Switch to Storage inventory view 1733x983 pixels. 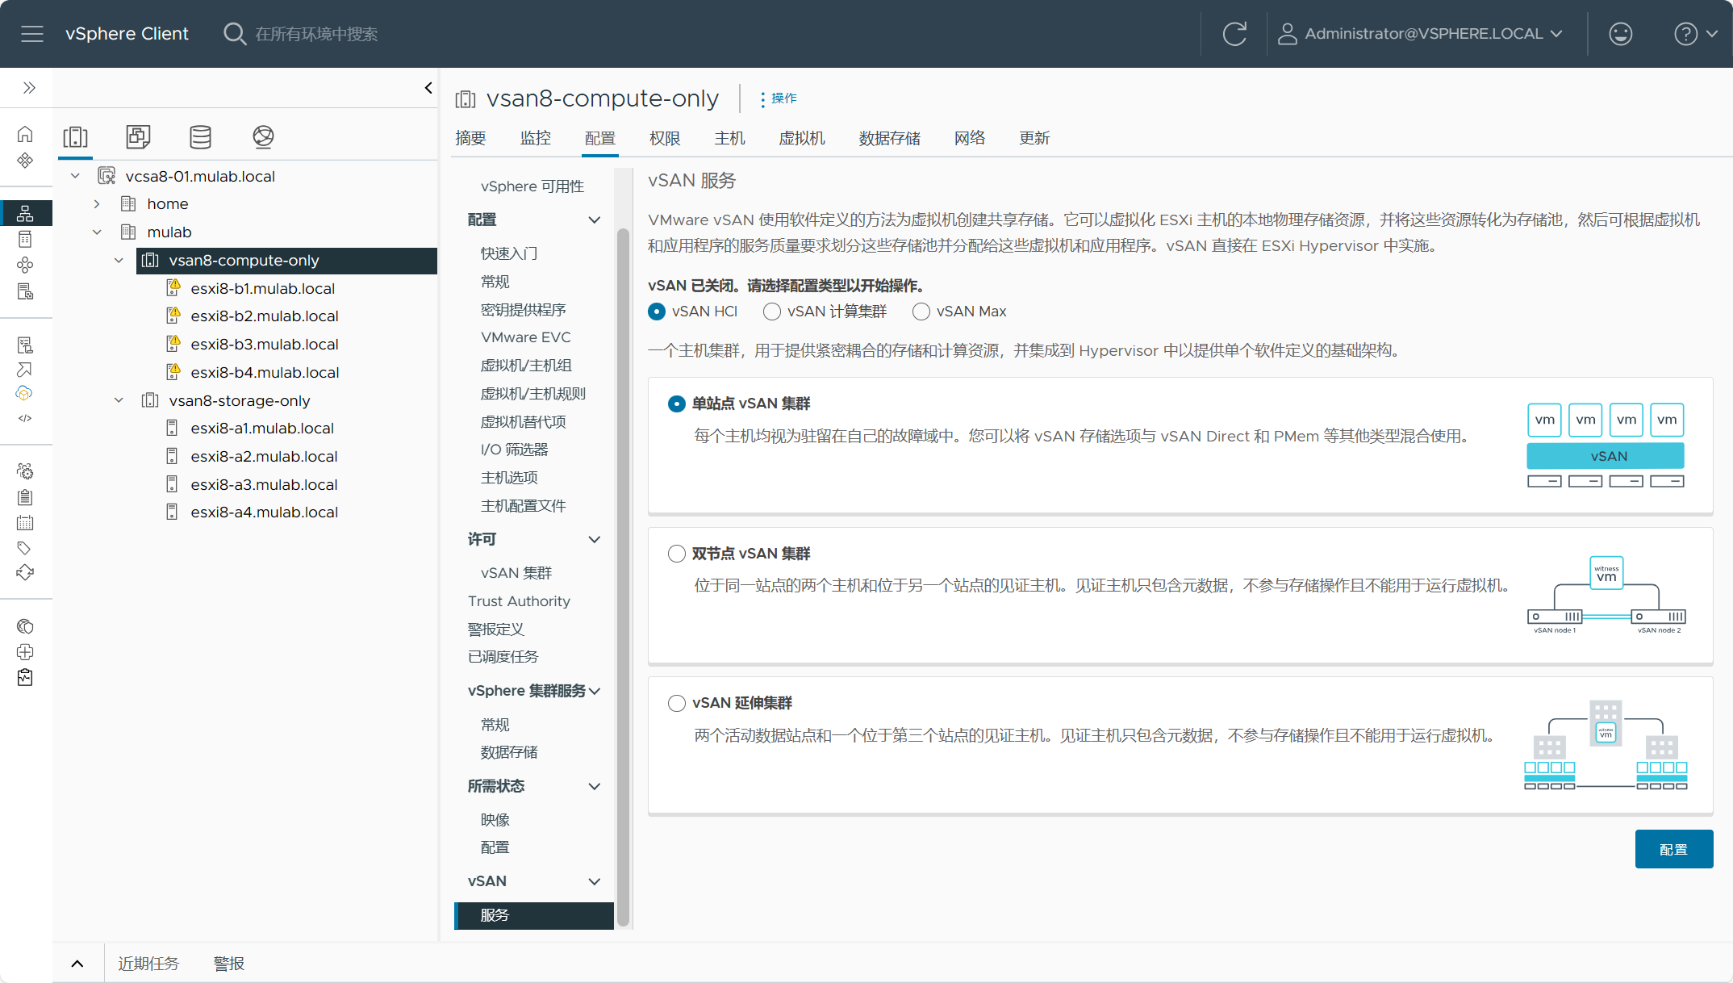[200, 136]
